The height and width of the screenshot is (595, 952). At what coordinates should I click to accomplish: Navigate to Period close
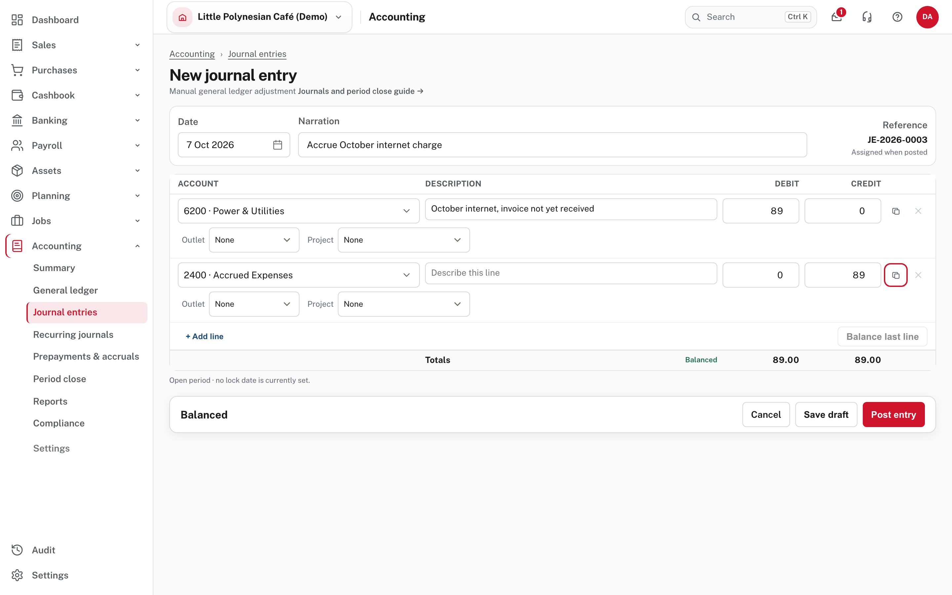59,378
